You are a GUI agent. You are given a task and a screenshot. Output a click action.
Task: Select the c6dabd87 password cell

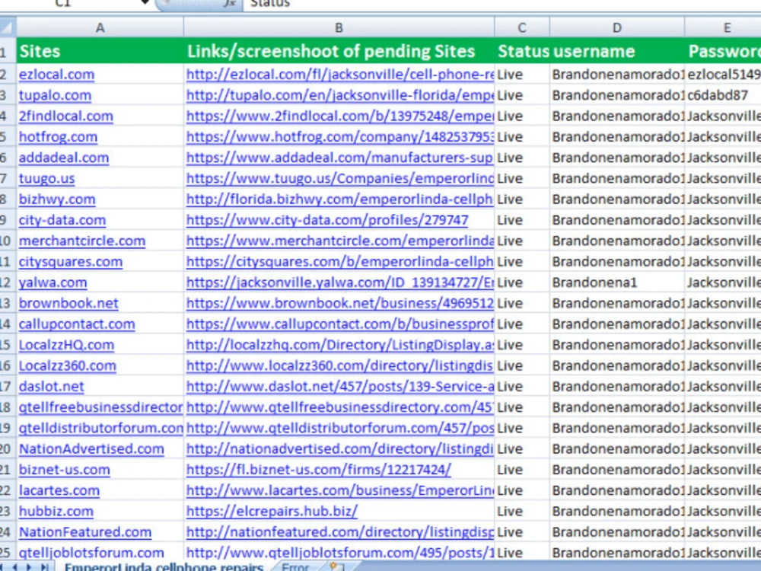click(723, 95)
